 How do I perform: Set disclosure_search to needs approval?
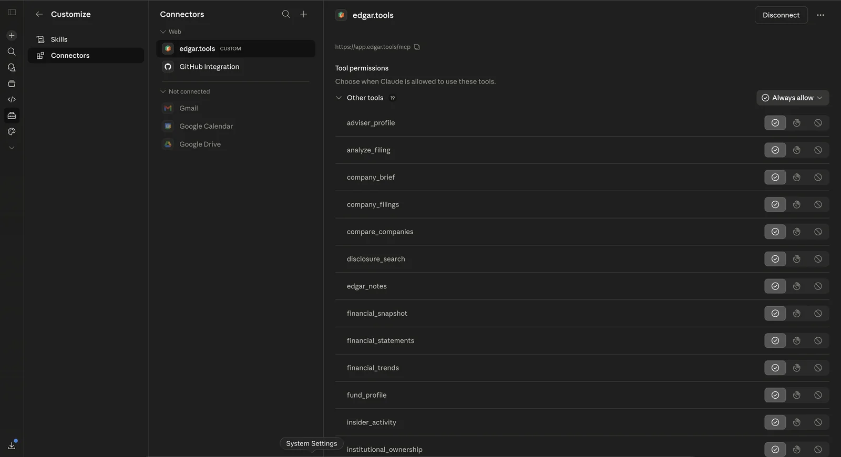(x=797, y=259)
